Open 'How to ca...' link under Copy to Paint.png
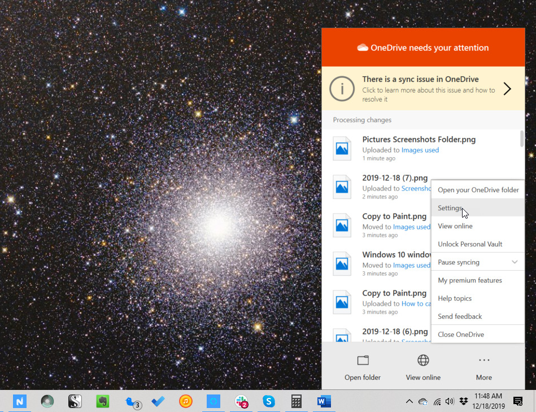The width and height of the screenshot is (536, 412). 416,303
